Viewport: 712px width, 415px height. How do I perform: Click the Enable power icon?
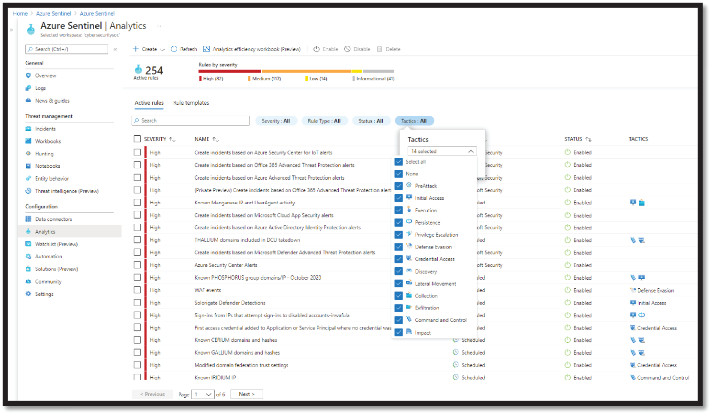click(x=317, y=49)
